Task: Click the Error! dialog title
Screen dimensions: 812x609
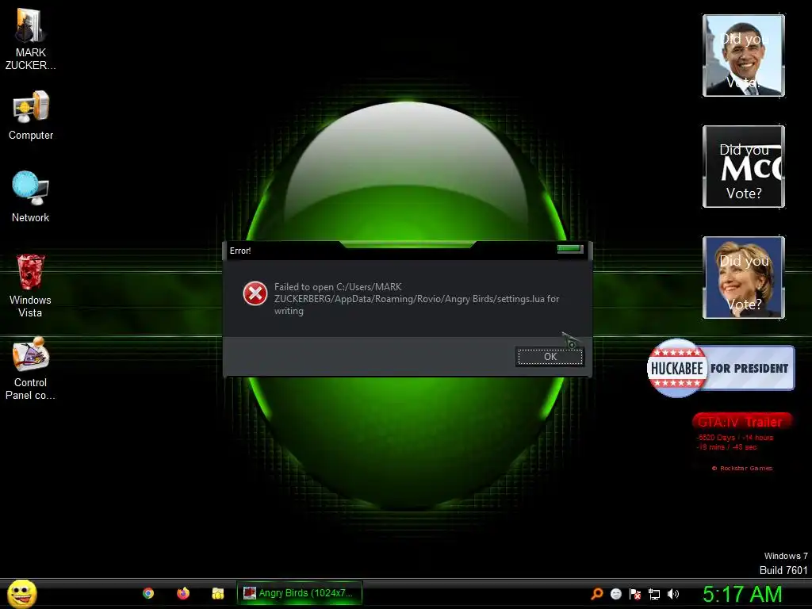Action: pyautogui.click(x=240, y=251)
